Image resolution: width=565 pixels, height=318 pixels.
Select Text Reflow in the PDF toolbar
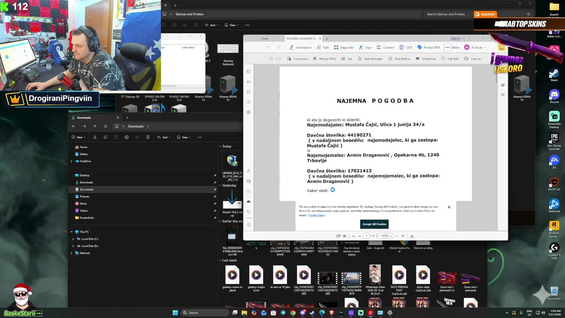click(x=399, y=59)
